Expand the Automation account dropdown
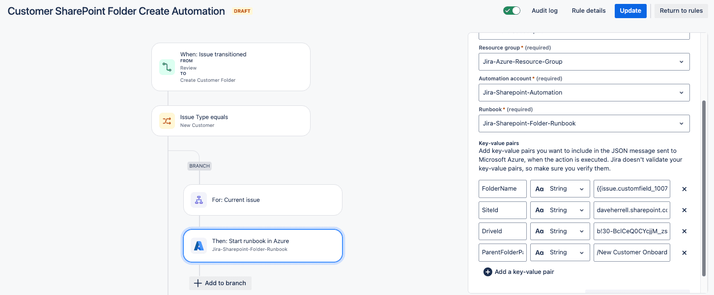The image size is (714, 295). click(x=584, y=93)
